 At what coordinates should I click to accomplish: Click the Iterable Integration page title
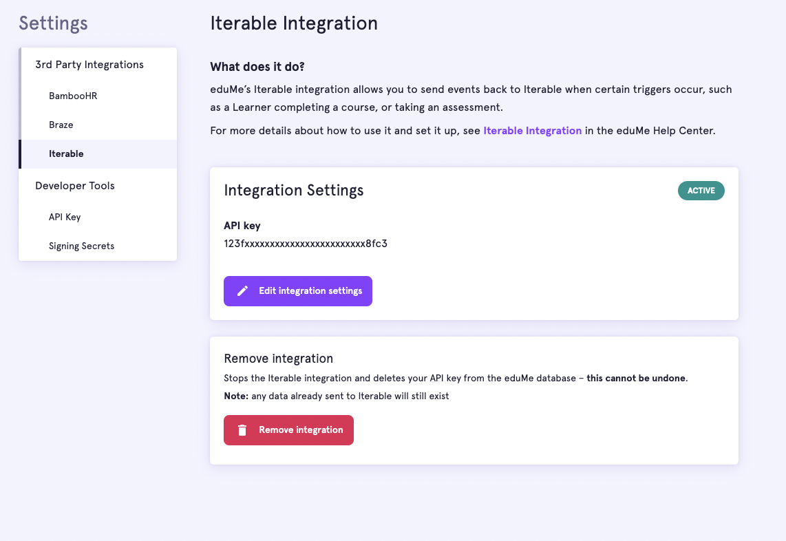click(x=294, y=23)
